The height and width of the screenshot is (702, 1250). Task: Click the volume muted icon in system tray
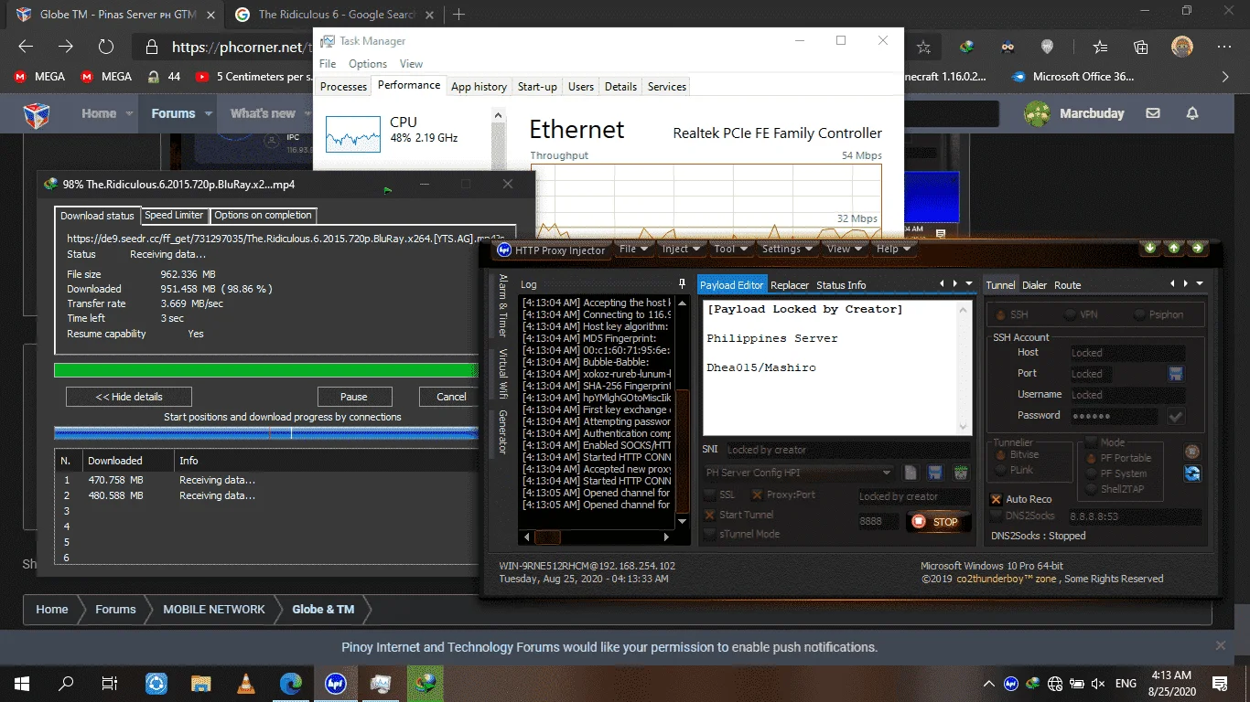click(1098, 683)
